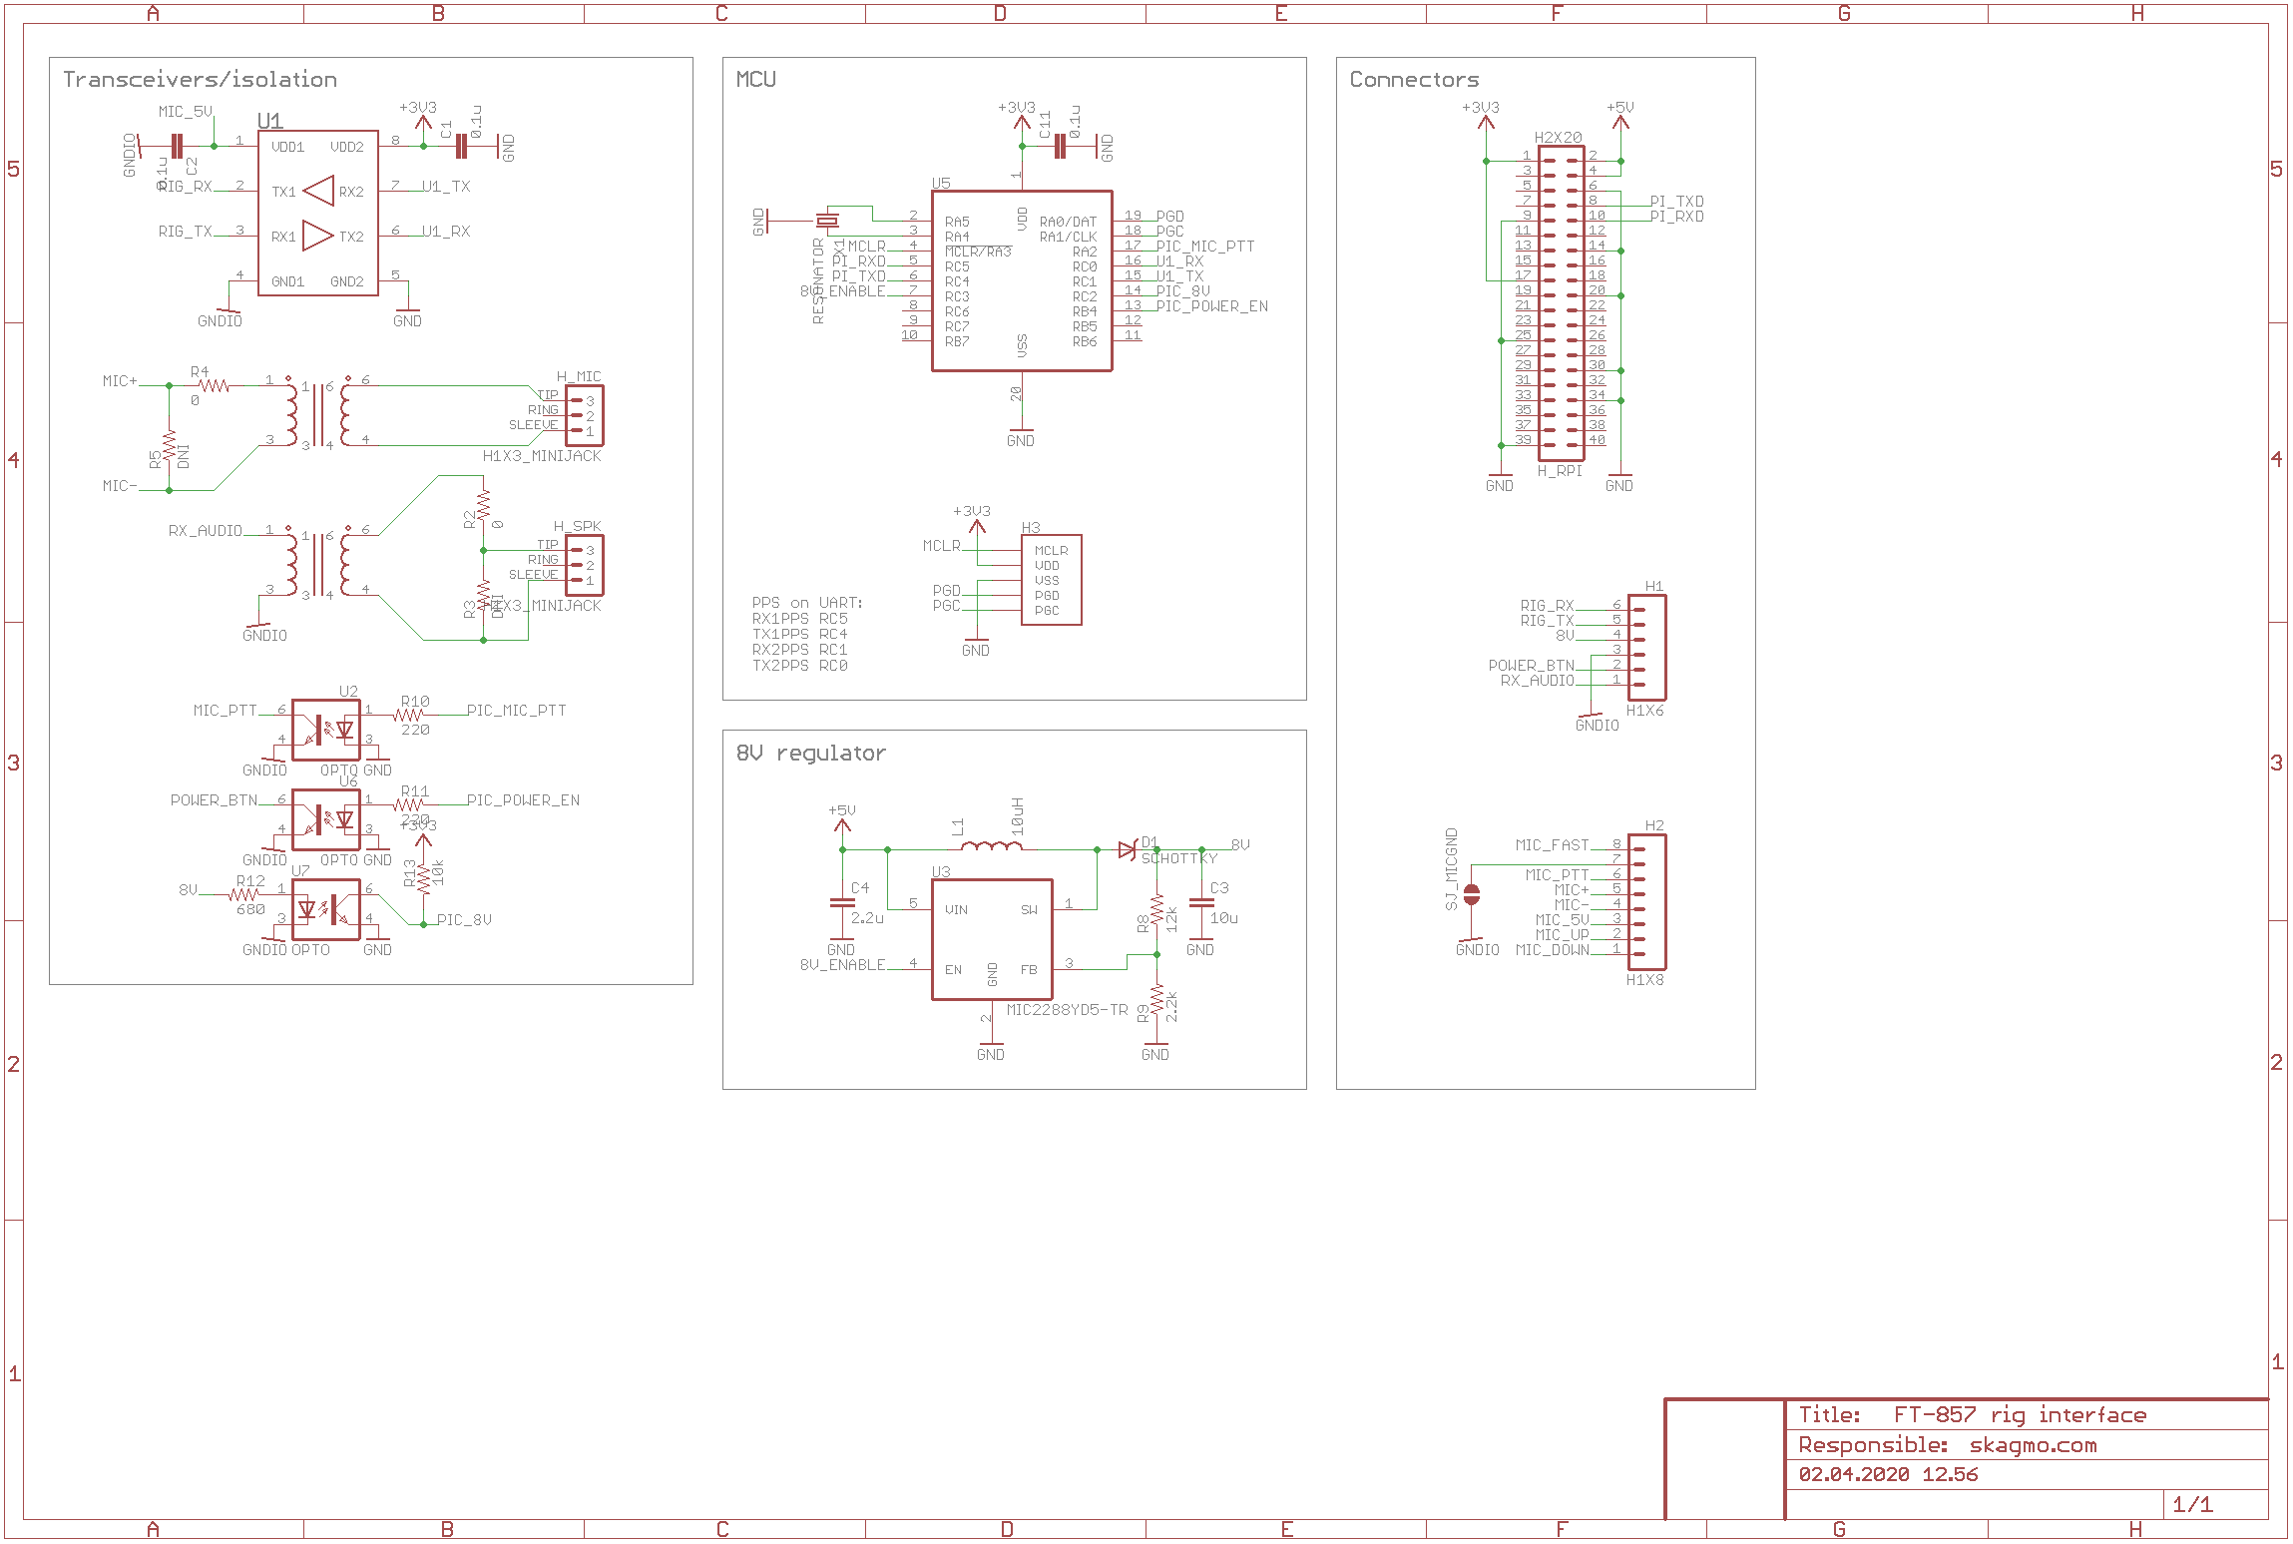Screen dimensions: 2293x1544
Task: Click the 8V regulator section title
Action: click(810, 754)
